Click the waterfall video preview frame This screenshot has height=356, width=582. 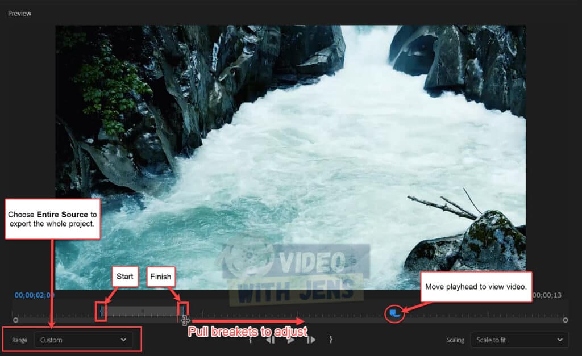click(x=290, y=157)
